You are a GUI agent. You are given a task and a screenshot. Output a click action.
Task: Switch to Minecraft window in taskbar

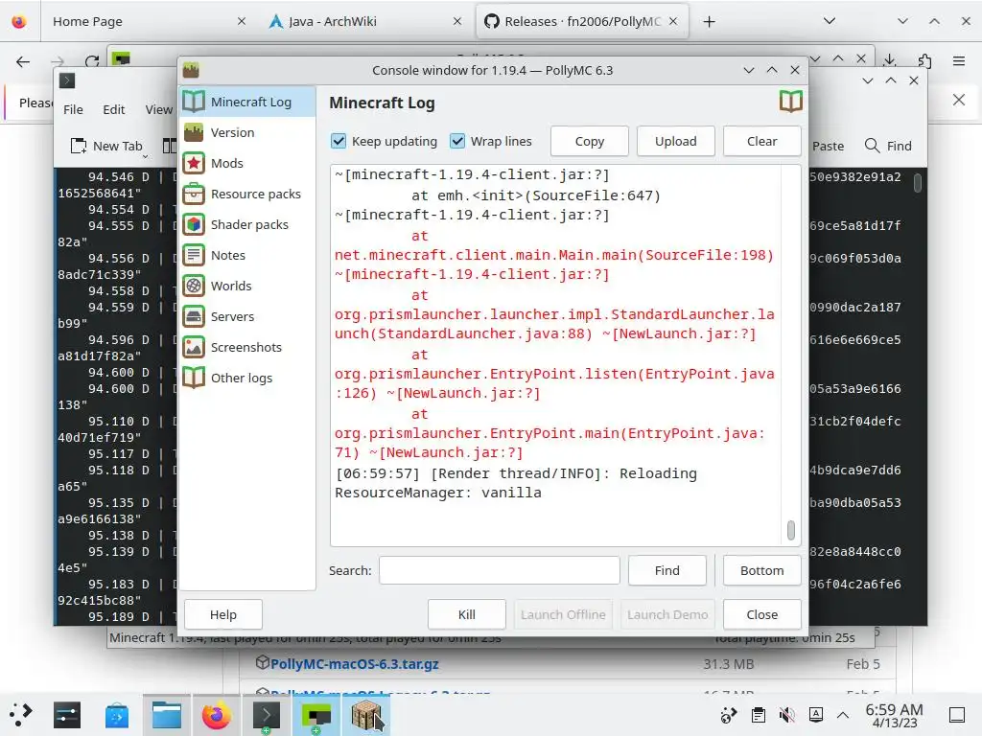(366, 715)
